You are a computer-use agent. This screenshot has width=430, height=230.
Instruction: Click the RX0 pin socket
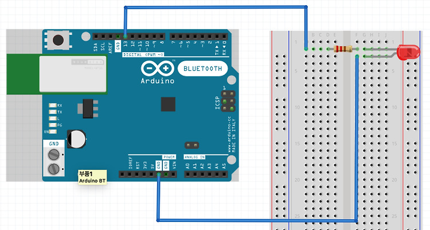click(224, 37)
